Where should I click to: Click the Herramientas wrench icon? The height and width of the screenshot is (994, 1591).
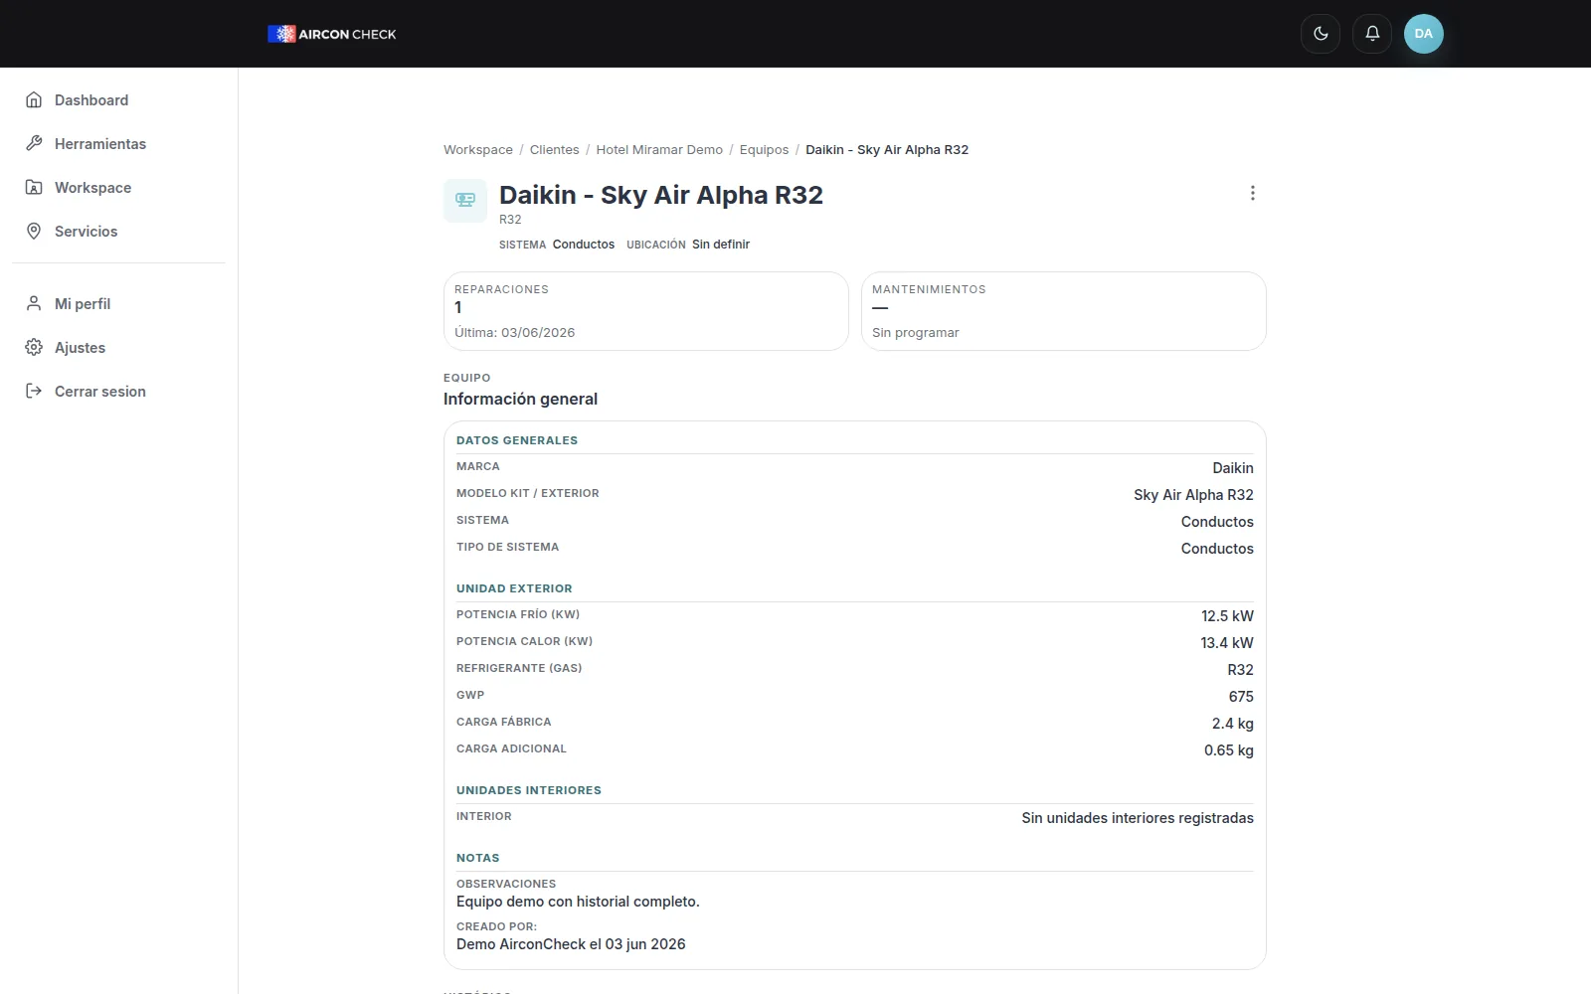pyautogui.click(x=34, y=144)
